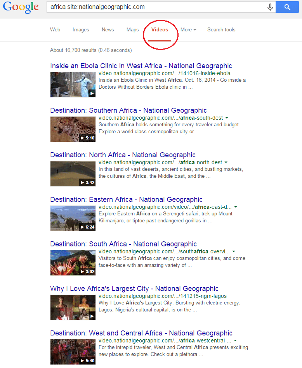Play the cheetah thumbnail lasting 5:10

[x=73, y=129]
